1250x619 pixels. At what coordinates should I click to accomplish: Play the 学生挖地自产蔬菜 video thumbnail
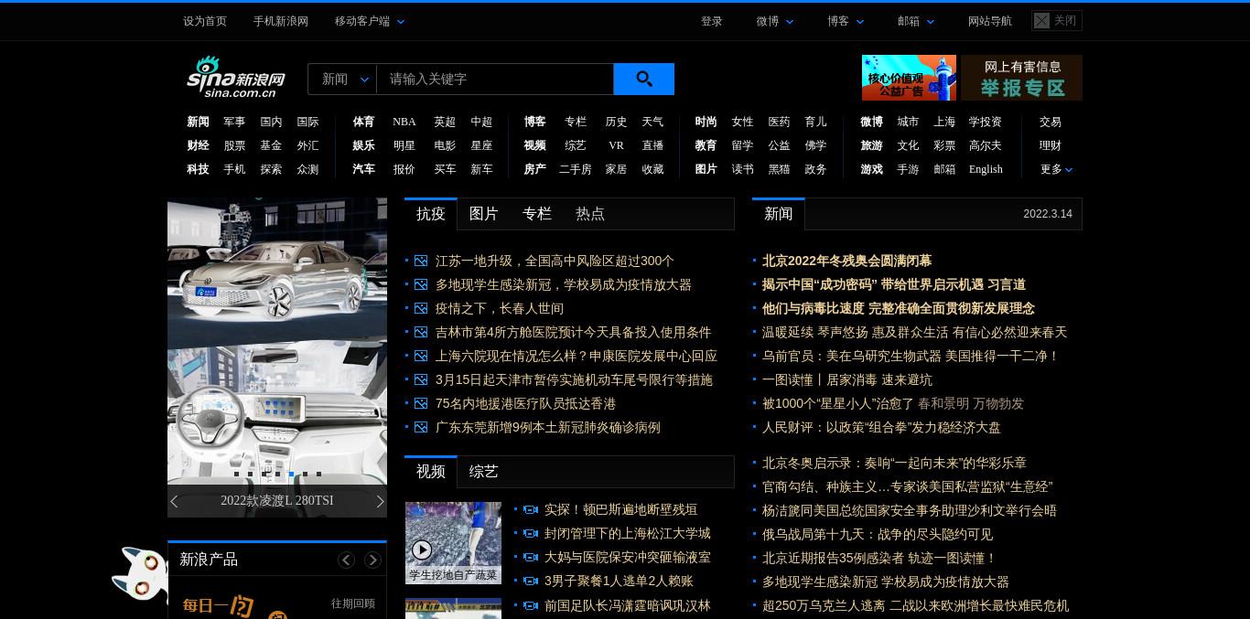click(x=453, y=543)
